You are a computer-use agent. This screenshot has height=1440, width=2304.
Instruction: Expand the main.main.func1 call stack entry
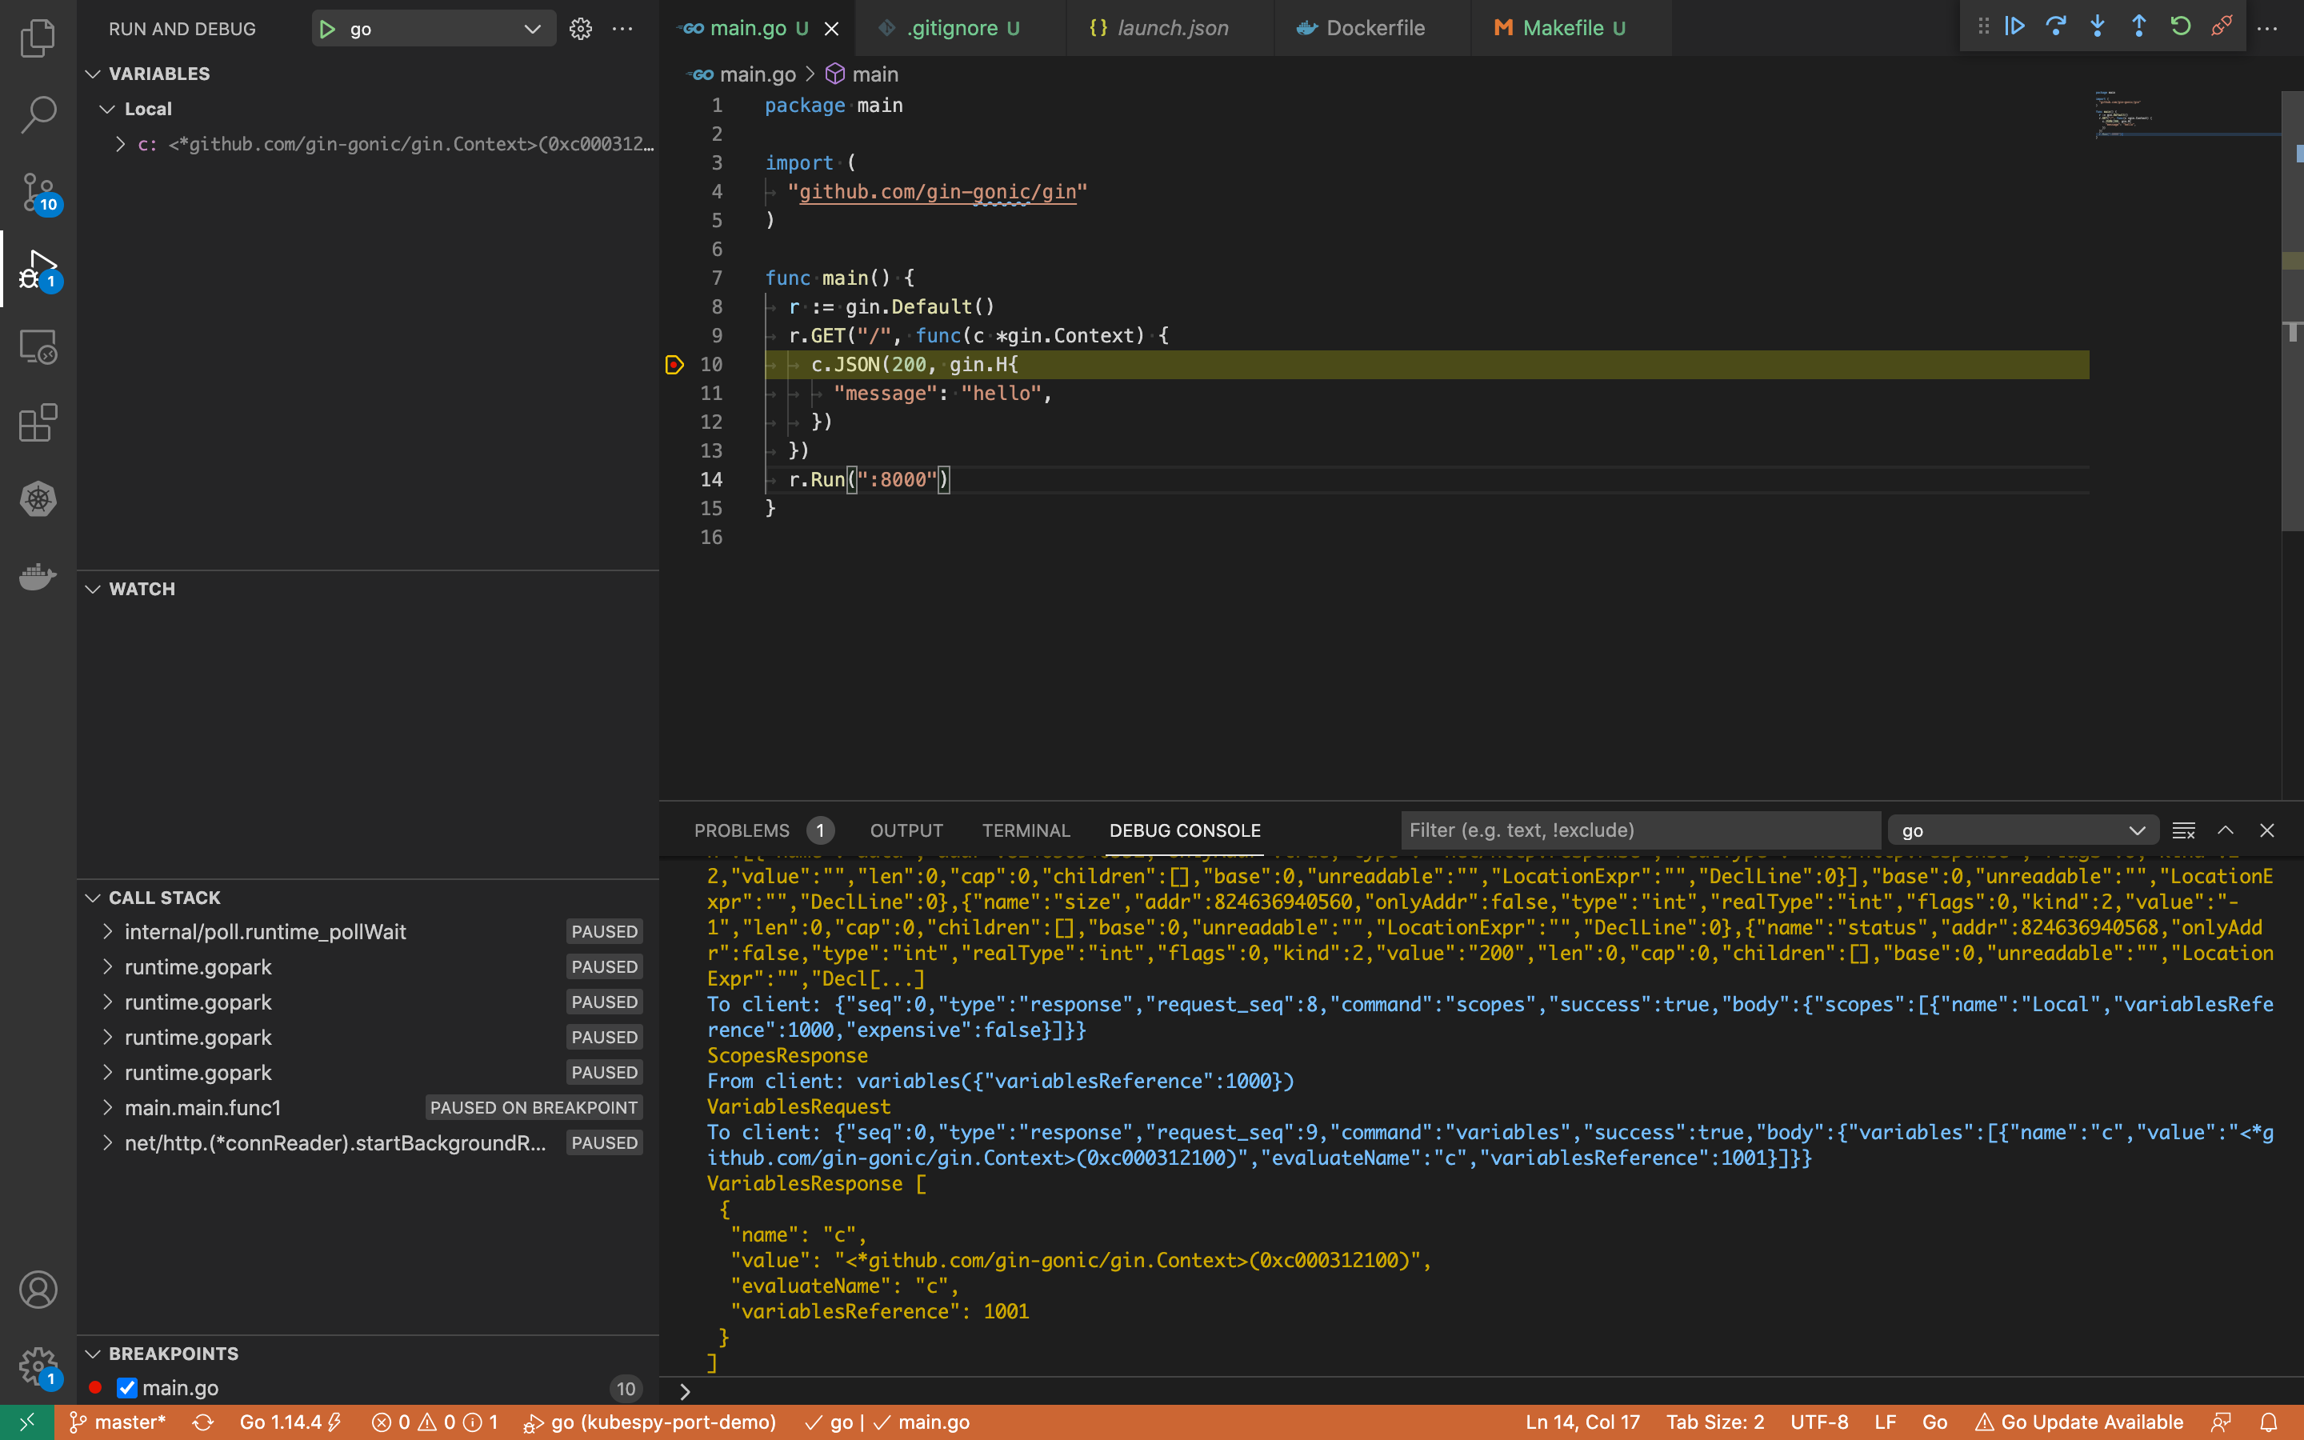107,1108
